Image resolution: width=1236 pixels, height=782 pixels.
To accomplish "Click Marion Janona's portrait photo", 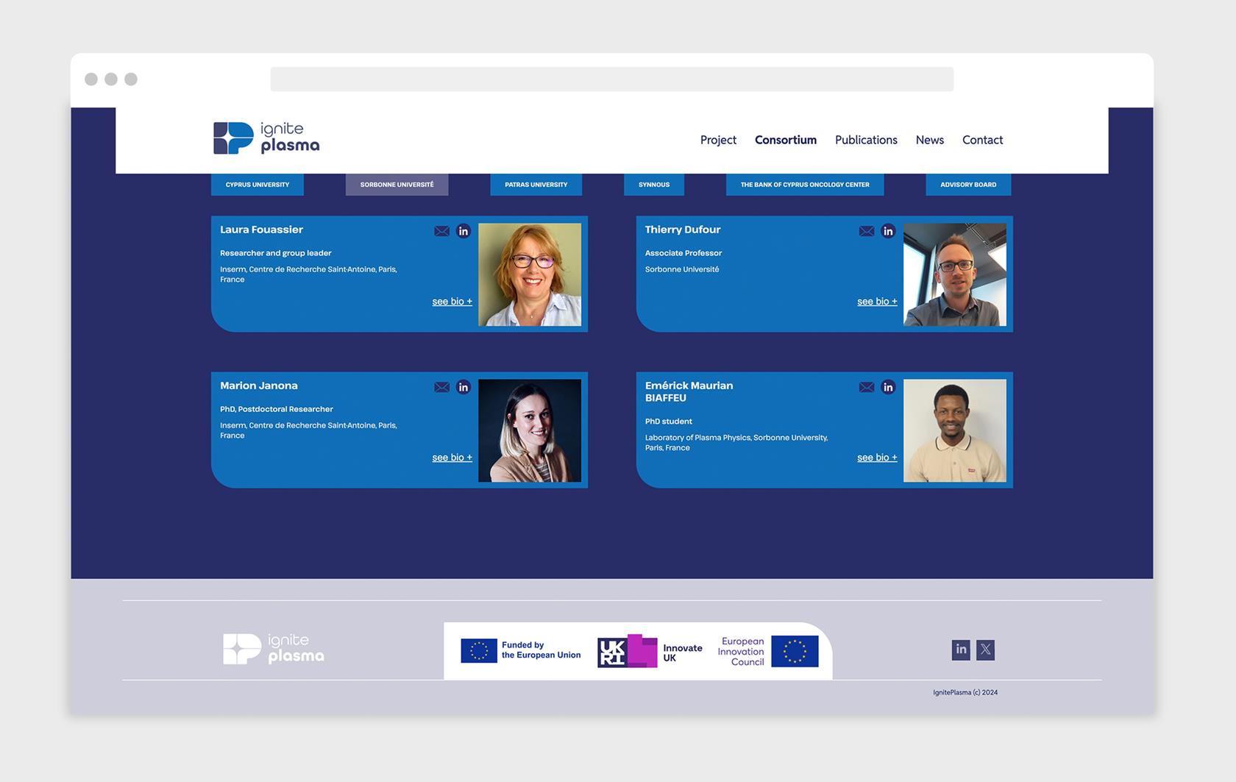I will click(x=530, y=430).
